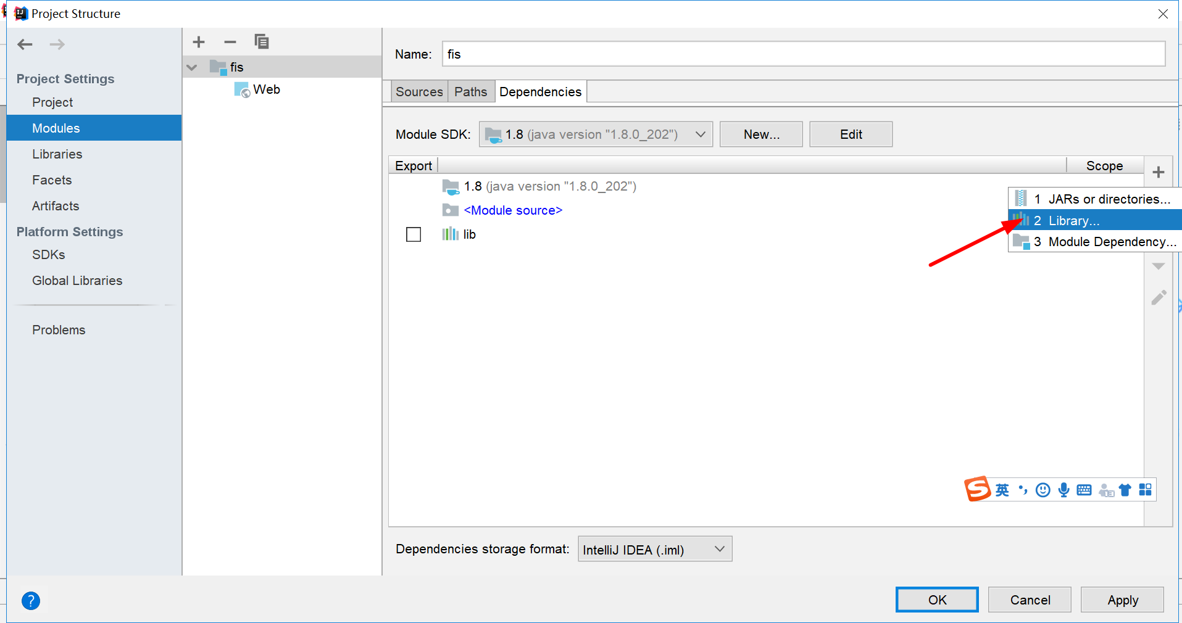Collapse the fis module tree node
This screenshot has width=1182, height=623.
192,67
